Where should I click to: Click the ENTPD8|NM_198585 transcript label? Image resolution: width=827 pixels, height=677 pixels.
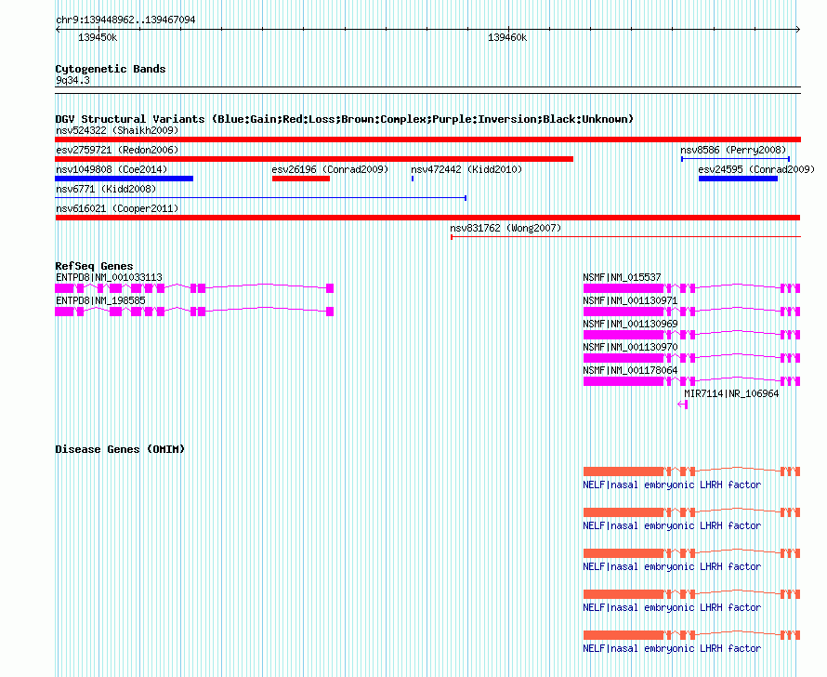click(x=100, y=300)
